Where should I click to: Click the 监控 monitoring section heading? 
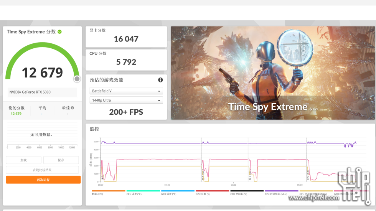point(94,129)
